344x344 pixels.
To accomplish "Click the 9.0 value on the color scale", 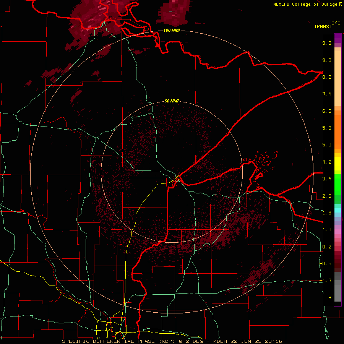I will coord(327,60).
